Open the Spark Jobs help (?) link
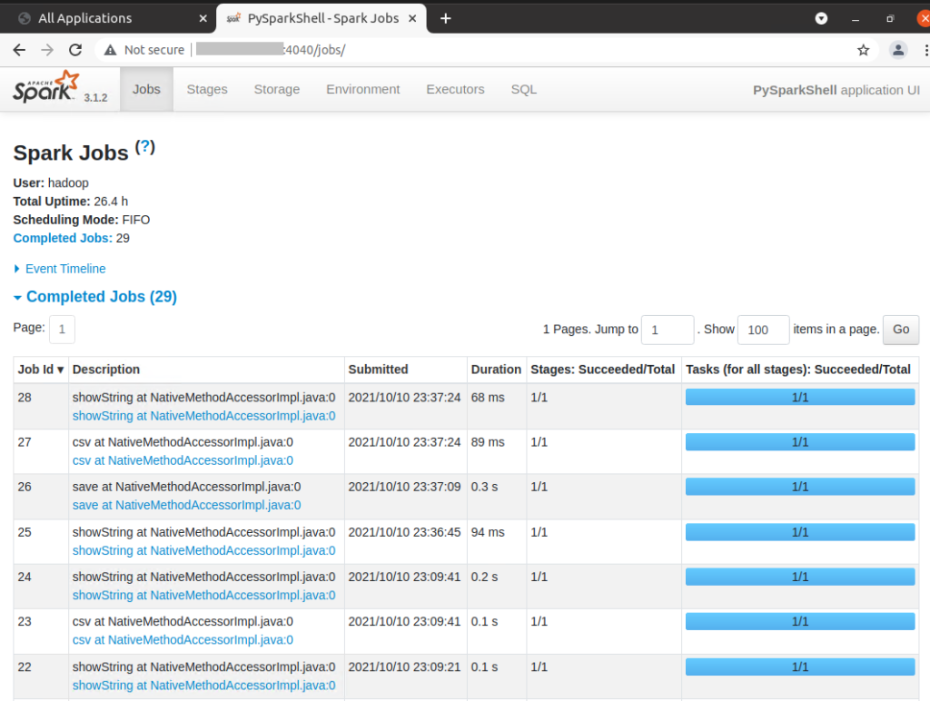This screenshot has width=930, height=701. point(145,147)
